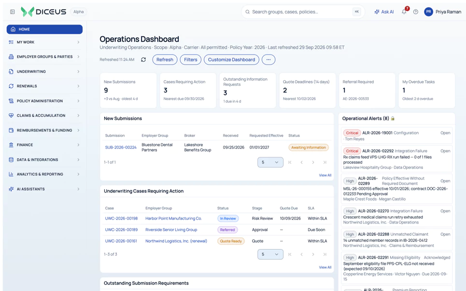Open notifications bell with 7 badge
The image size is (466, 291).
[x=404, y=12]
